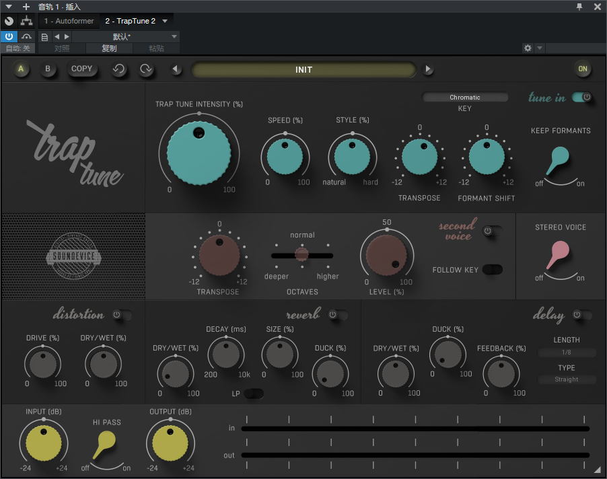The width and height of the screenshot is (607, 479).
Task: Open the delay Type Straight dropdown
Action: [567, 379]
